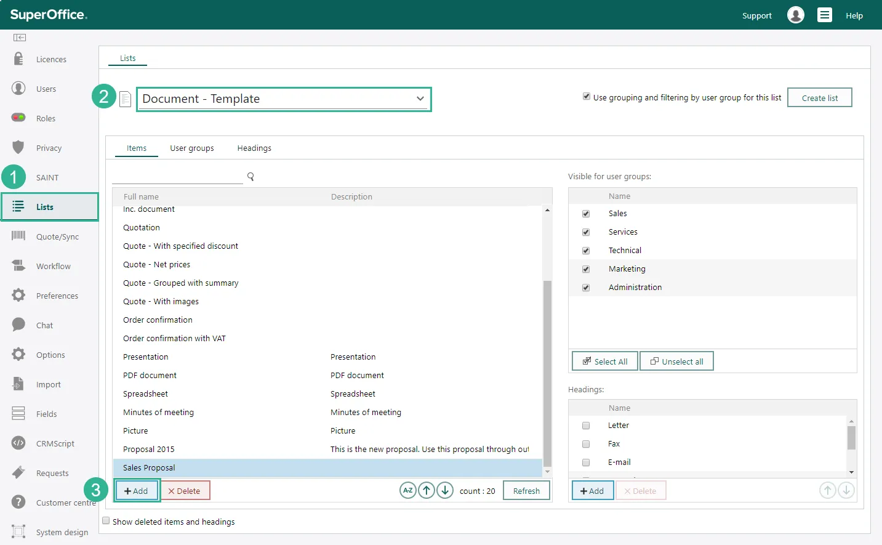This screenshot has height=545, width=882.
Task: Open CRMScript from the sidebar
Action: coord(55,443)
